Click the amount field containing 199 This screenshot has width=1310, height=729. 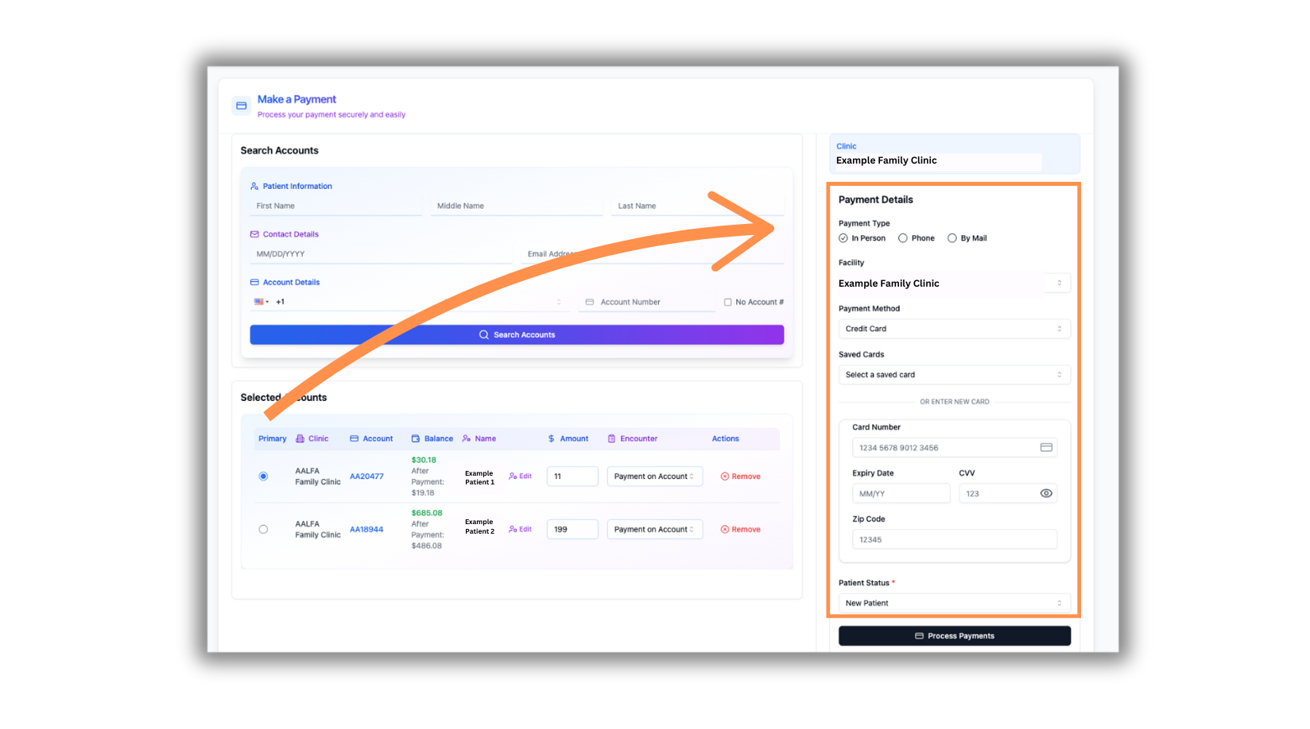click(x=572, y=530)
